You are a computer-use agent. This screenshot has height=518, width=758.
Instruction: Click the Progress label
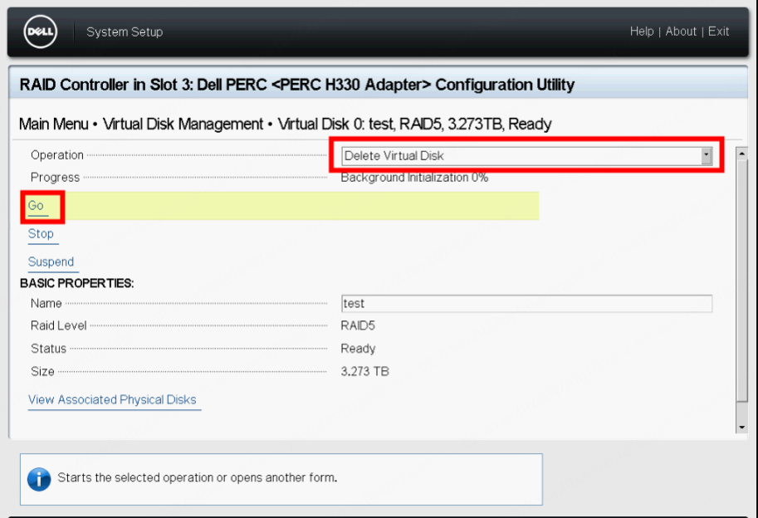pyautogui.click(x=55, y=178)
